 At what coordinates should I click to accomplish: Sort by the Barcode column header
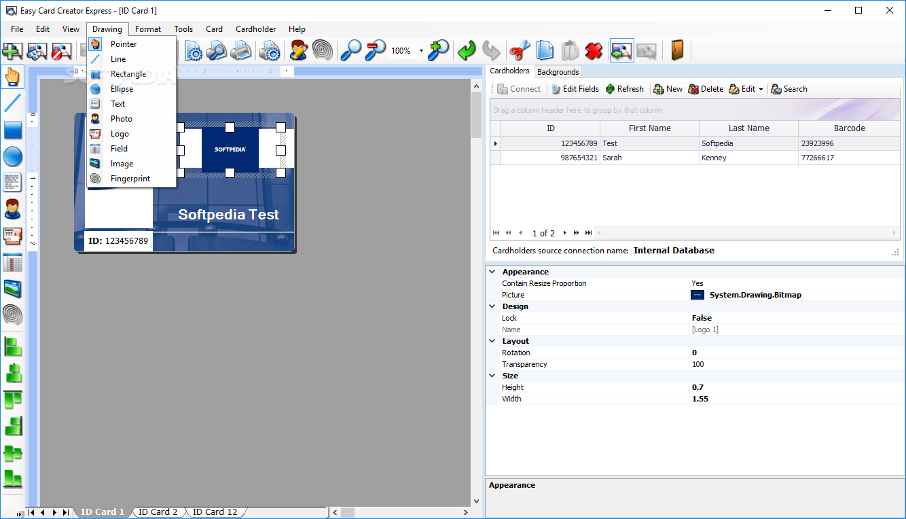(850, 128)
